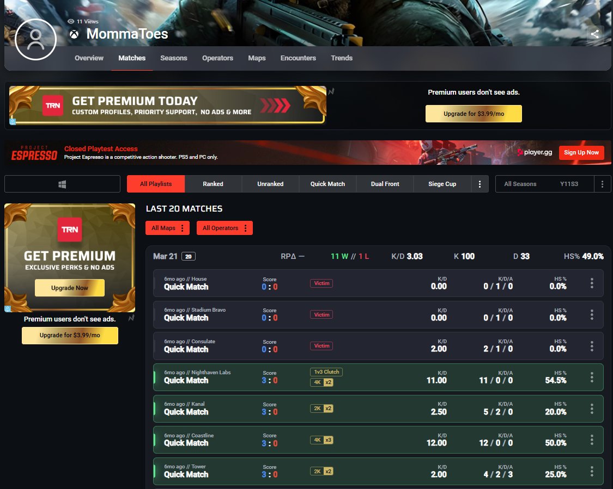This screenshot has height=489, width=613.
Task: Open options menu for Stadium Bravo match
Action: (x=592, y=314)
